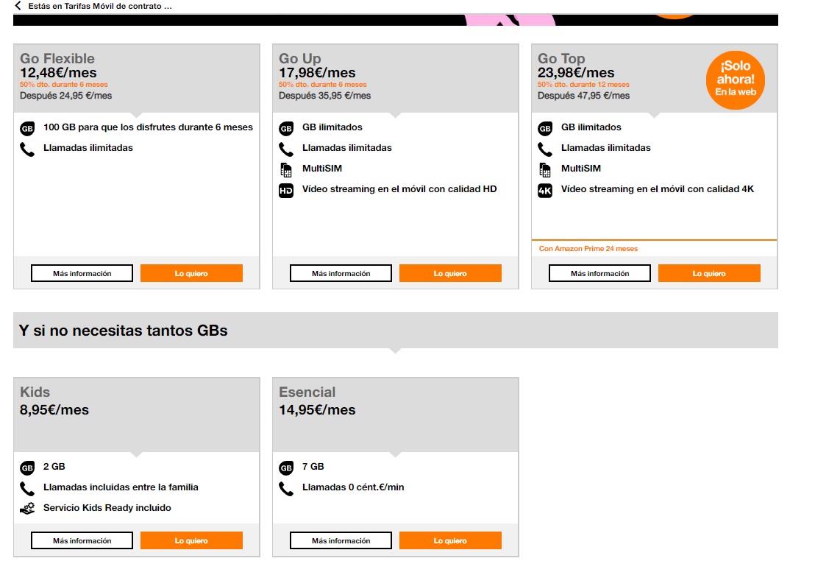
Task: Click the phone icon in Kids card
Action: point(27,489)
